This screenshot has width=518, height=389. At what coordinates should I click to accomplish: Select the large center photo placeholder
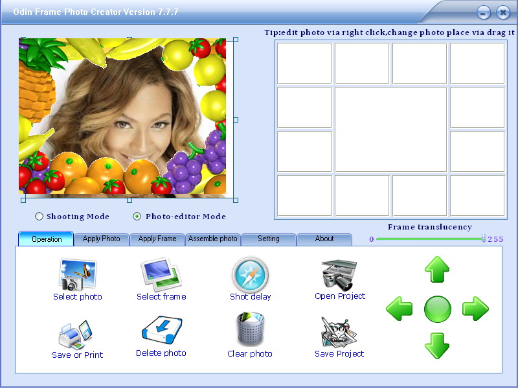(390, 129)
